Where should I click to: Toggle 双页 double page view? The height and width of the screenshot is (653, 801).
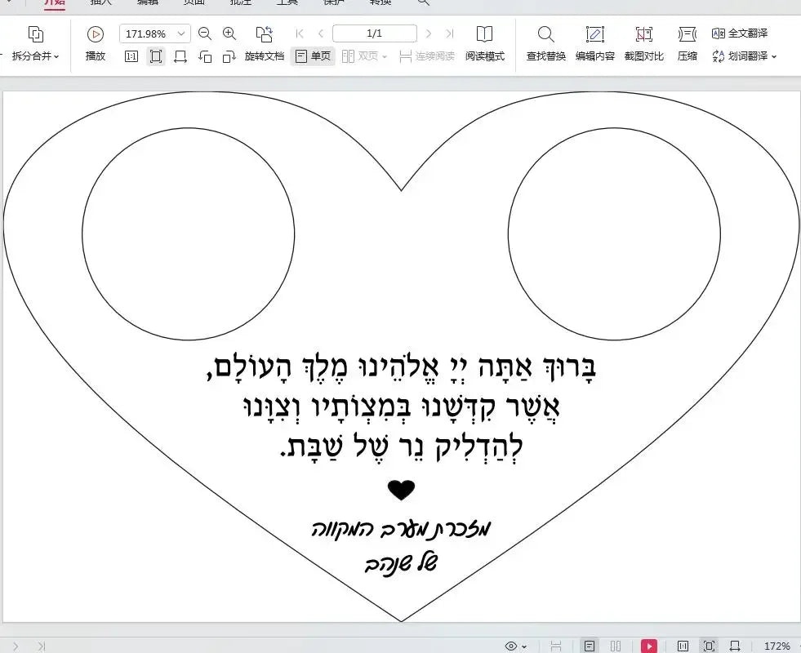tap(360, 56)
